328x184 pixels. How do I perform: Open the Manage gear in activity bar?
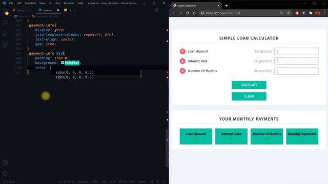coord(5,173)
